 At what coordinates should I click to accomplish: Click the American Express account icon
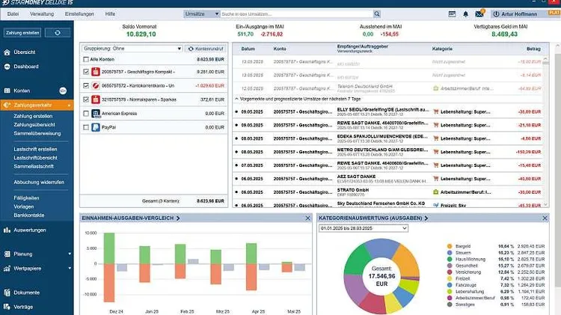[x=96, y=114]
